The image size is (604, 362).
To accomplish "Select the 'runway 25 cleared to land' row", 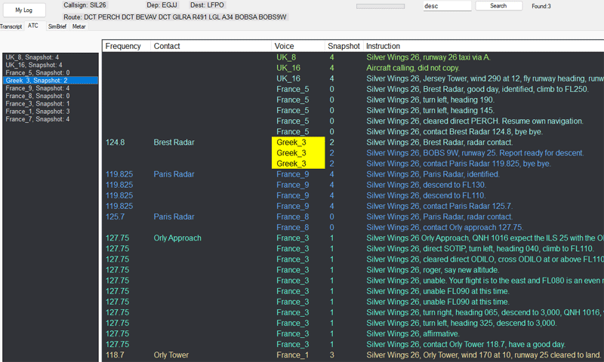I will click(483, 354).
